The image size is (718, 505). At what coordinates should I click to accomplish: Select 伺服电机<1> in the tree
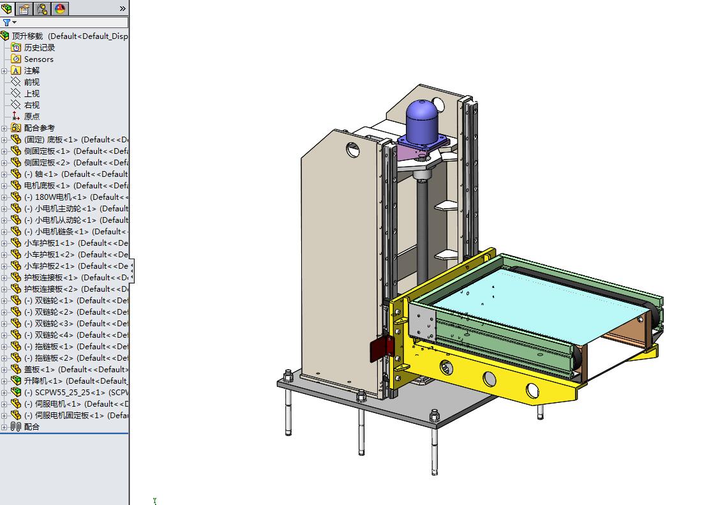(x=76, y=403)
